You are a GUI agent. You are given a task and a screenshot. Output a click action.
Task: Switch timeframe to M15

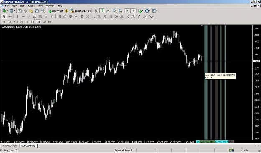pyautogui.click(x=15, y=22)
